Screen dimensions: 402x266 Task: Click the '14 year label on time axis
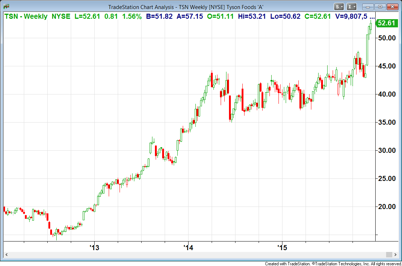tap(188, 248)
